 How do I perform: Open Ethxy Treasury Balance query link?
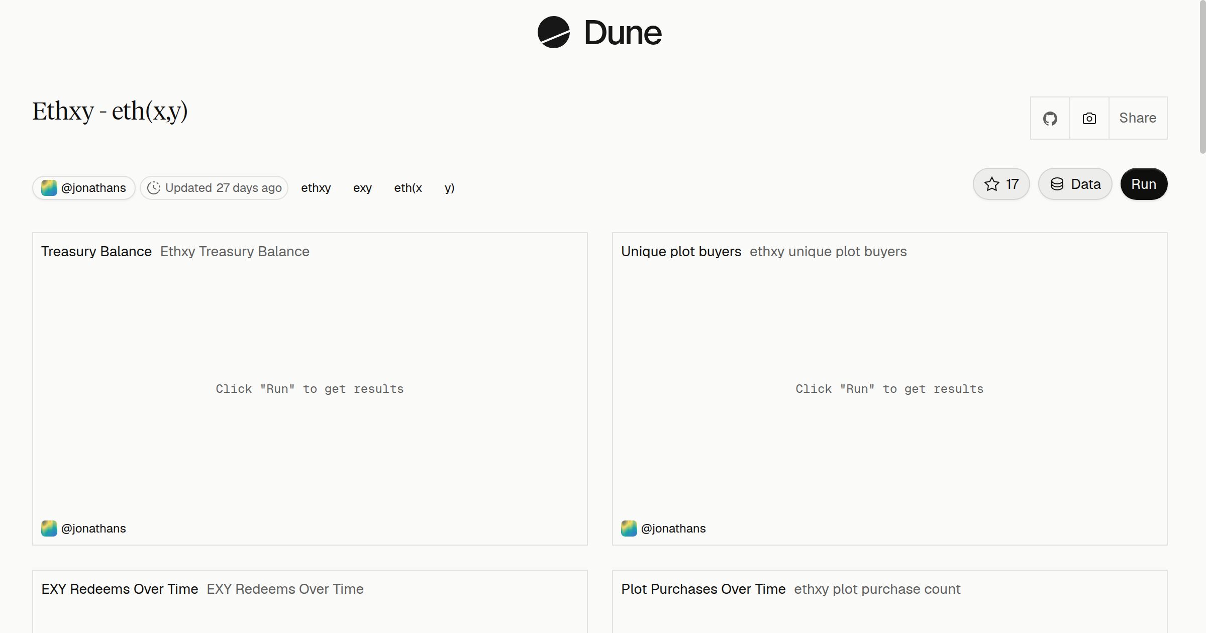[235, 251]
